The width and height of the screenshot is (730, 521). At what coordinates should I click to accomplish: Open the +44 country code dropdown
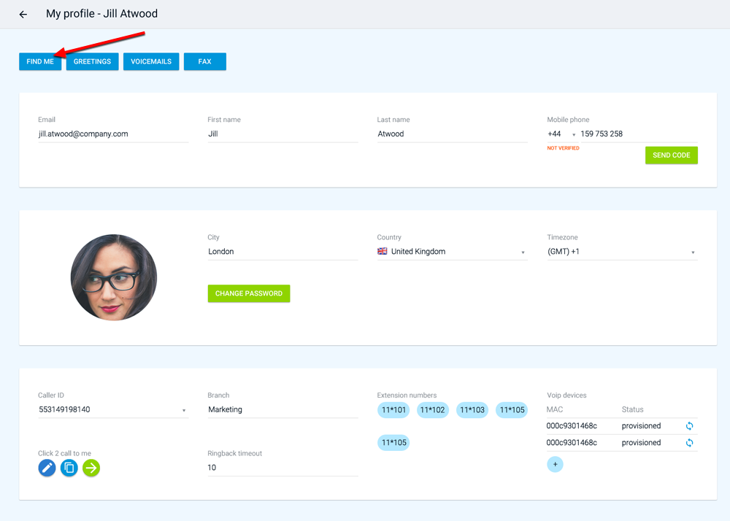click(x=561, y=134)
